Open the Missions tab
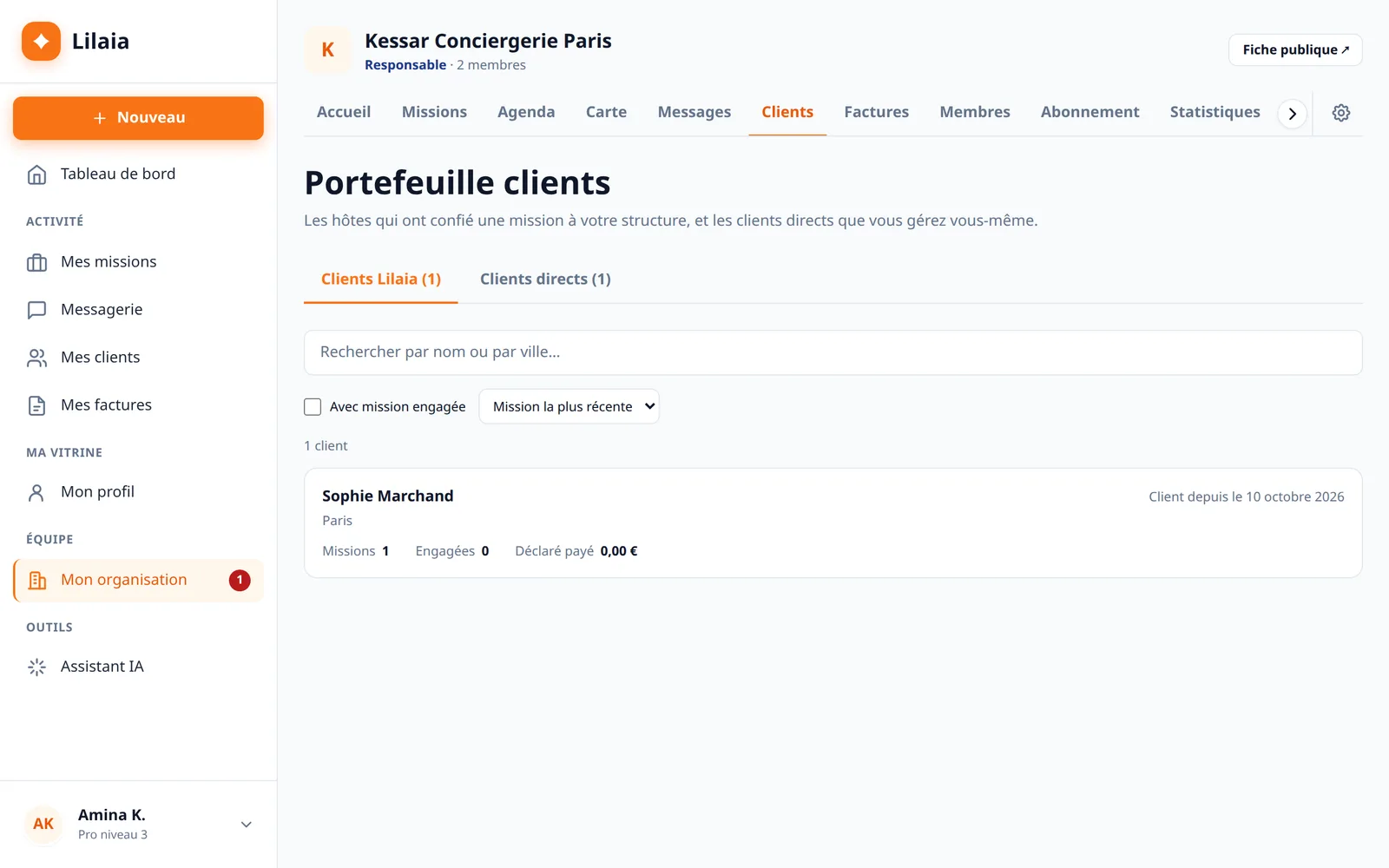 [x=434, y=112]
